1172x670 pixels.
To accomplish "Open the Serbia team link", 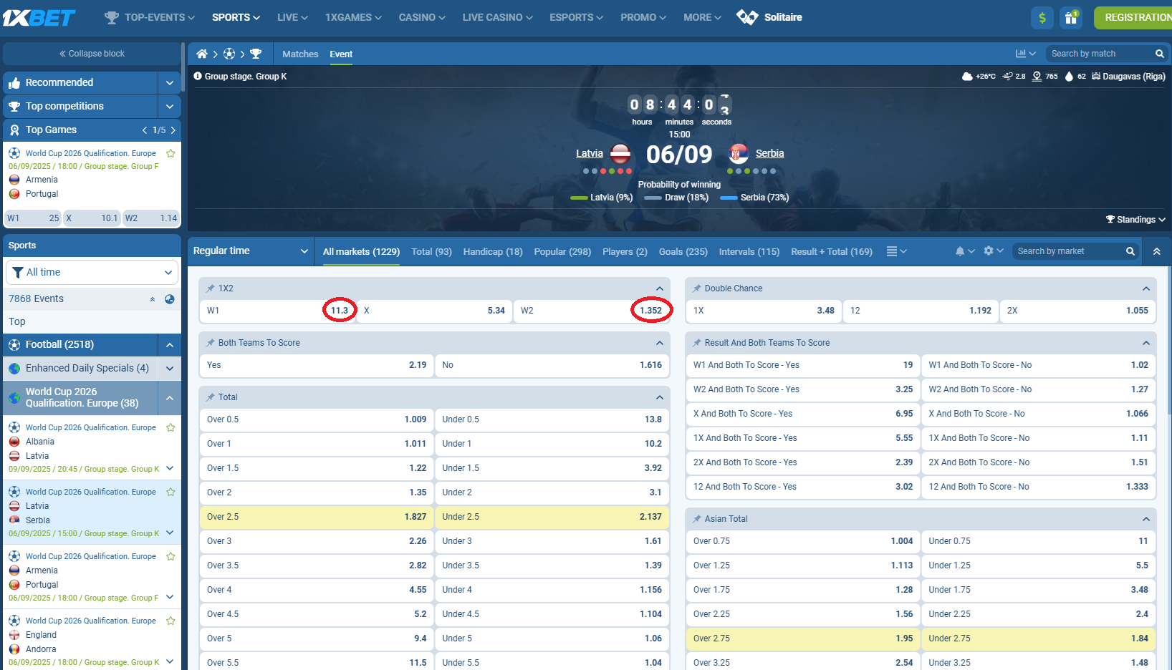I will pyautogui.click(x=769, y=153).
